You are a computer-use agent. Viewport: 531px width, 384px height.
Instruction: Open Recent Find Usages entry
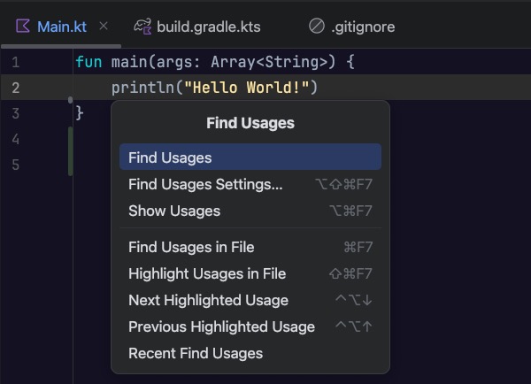(196, 353)
